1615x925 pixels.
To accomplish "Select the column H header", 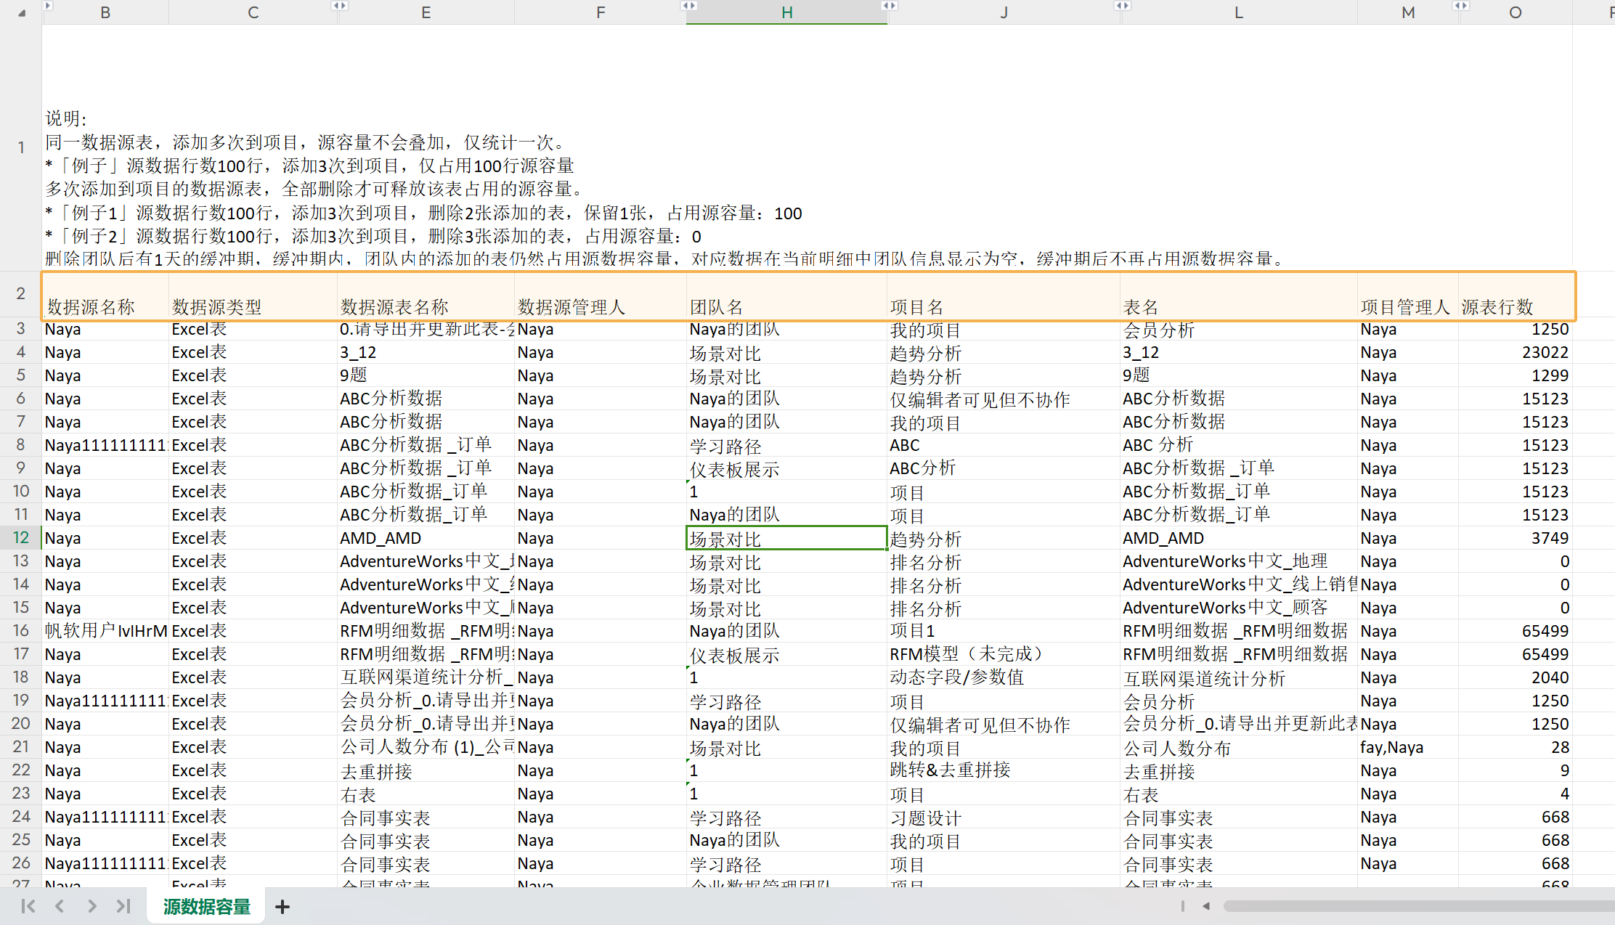I will pos(786,12).
